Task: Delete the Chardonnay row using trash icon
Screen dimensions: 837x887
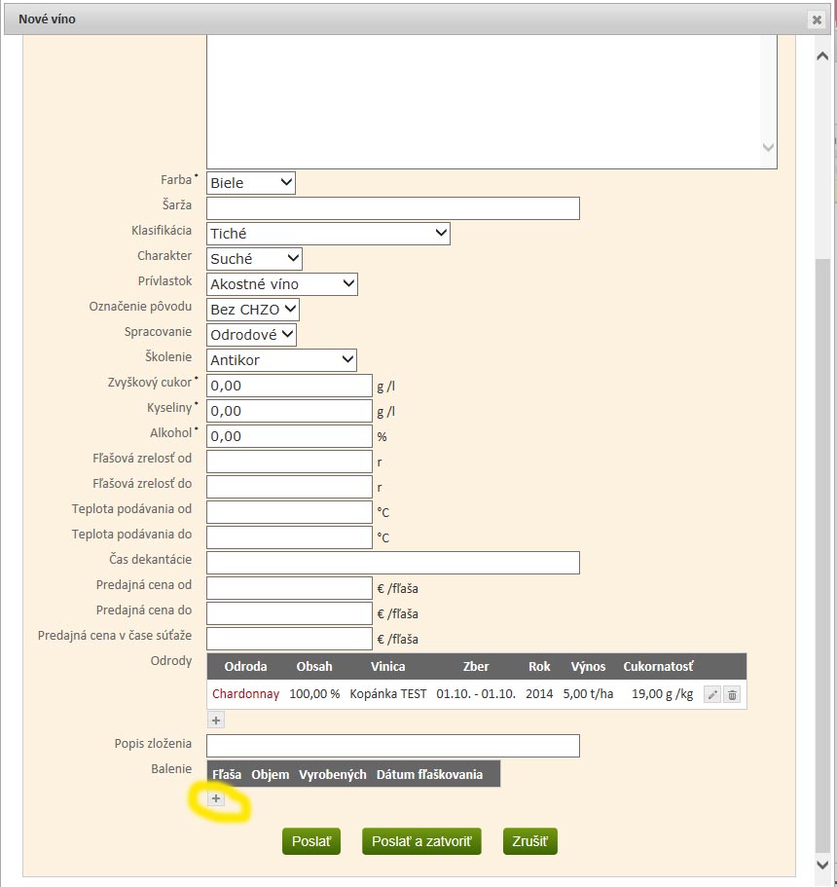Action: pyautogui.click(x=732, y=694)
